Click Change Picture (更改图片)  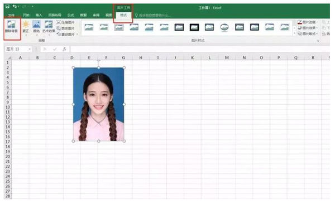point(65,28)
